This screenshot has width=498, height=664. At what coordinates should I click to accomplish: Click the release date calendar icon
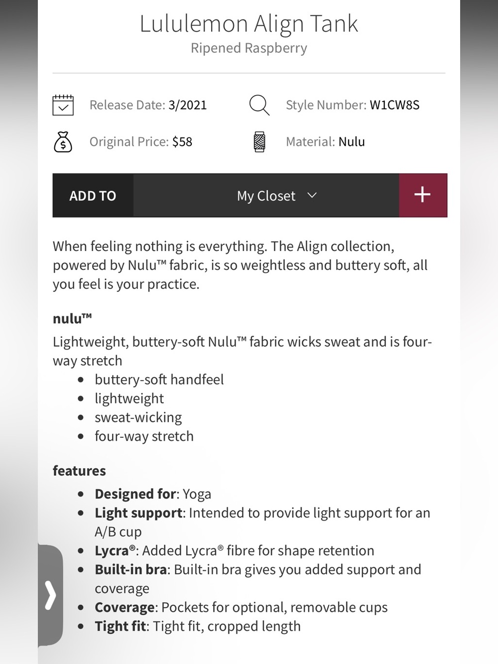(63, 105)
